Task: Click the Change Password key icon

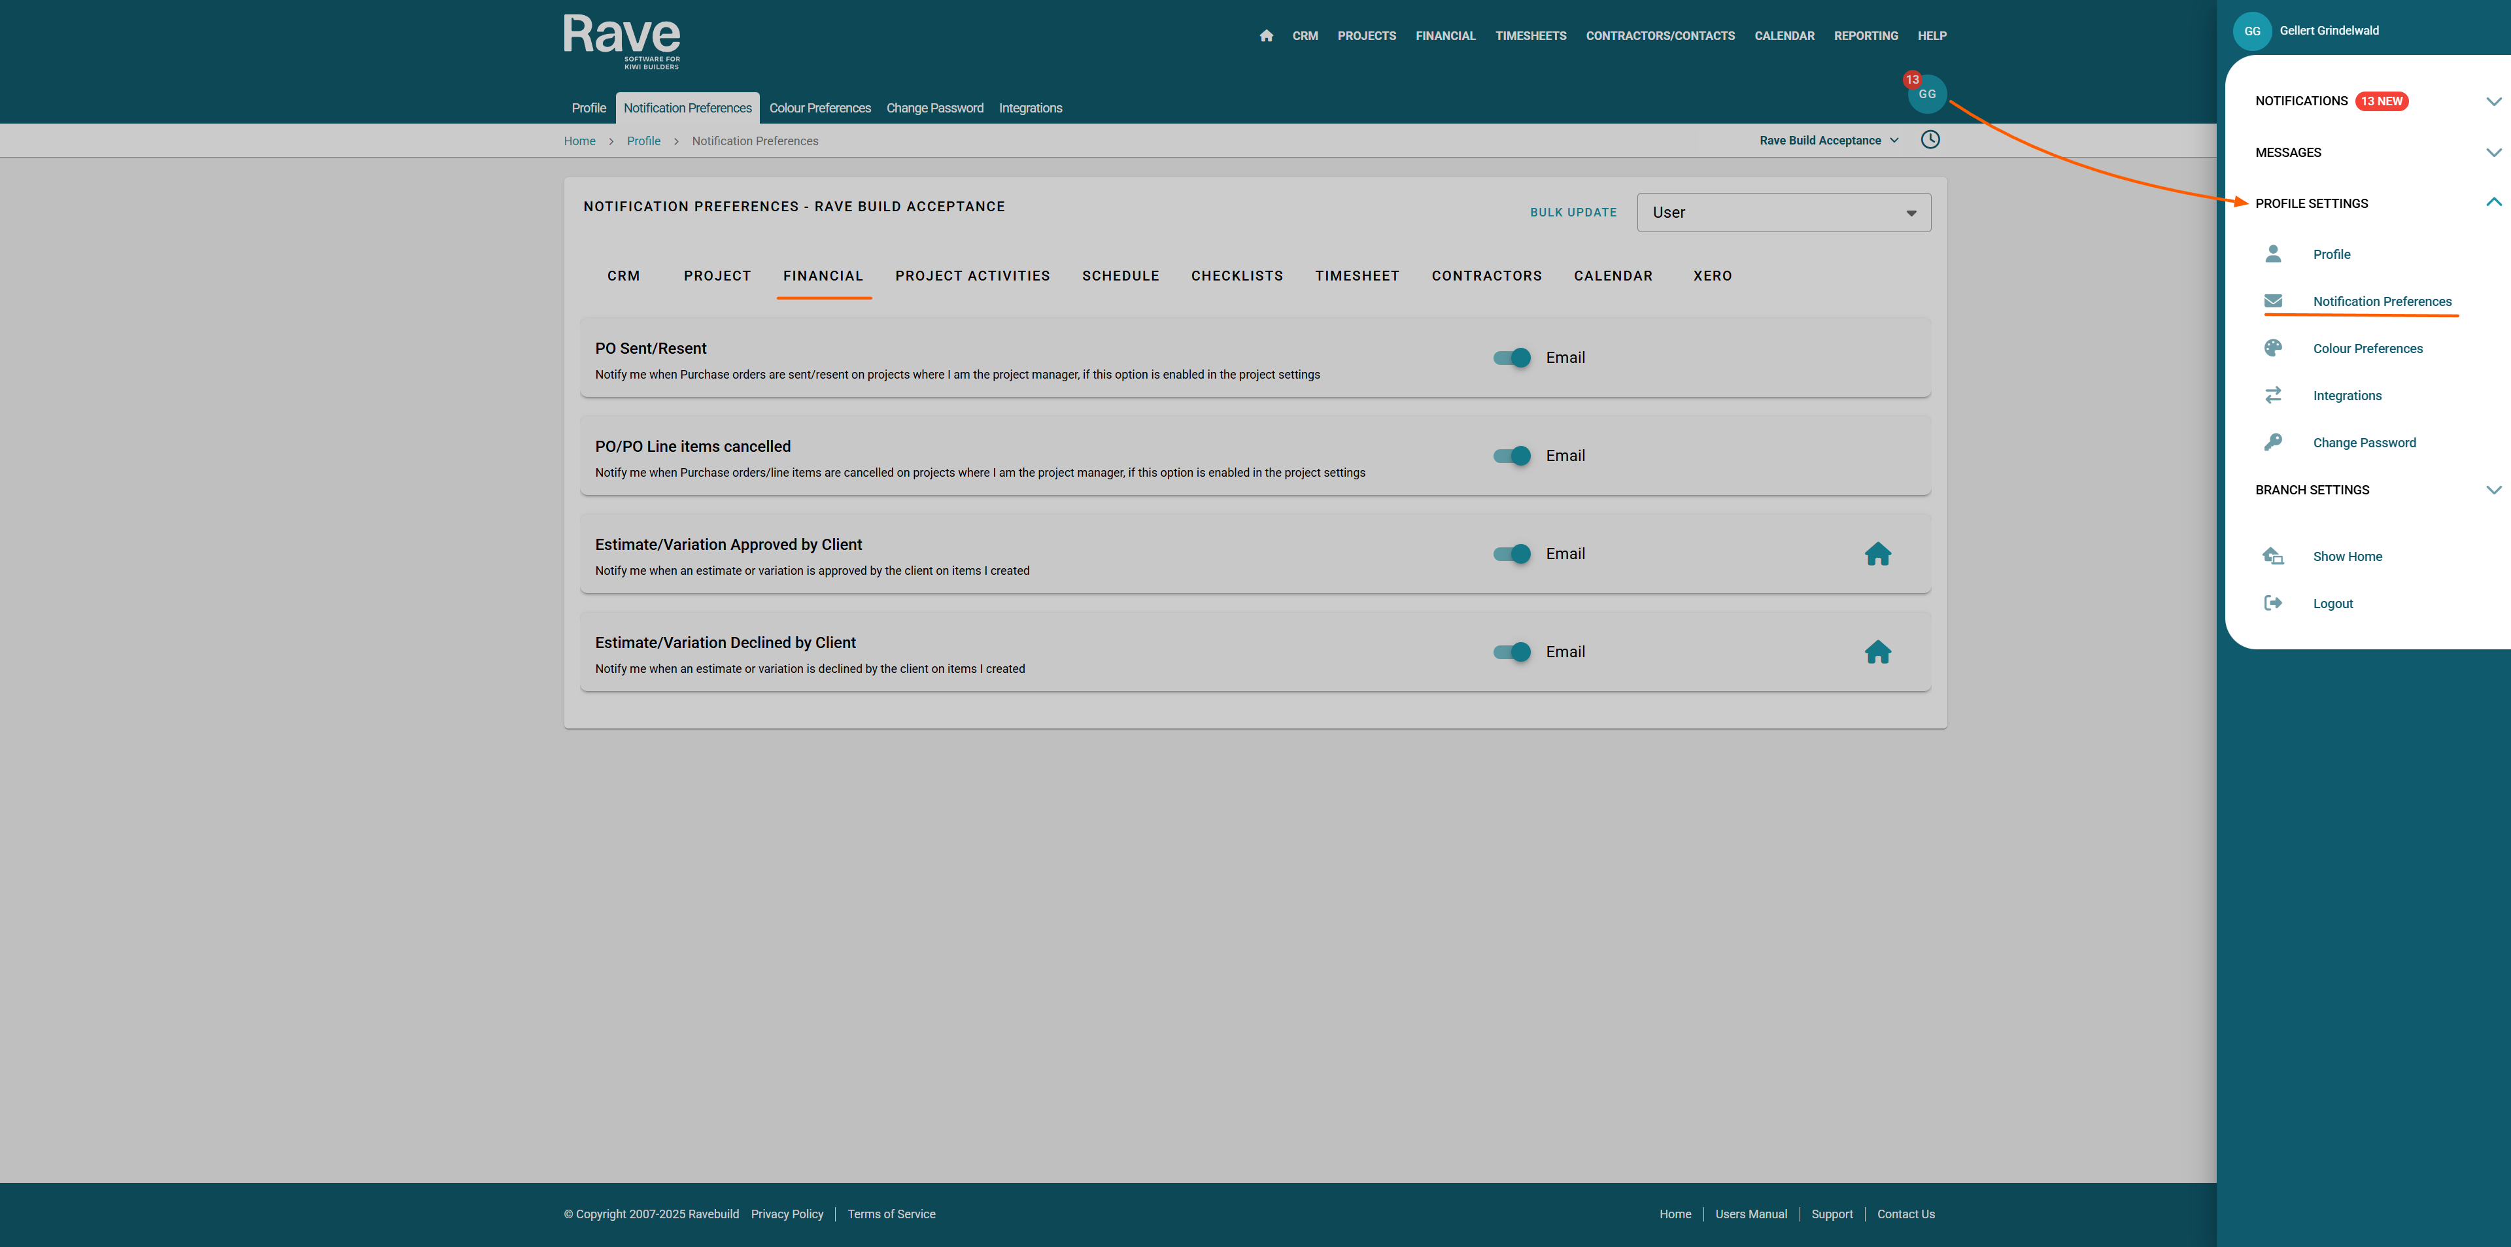Action: click(2272, 441)
